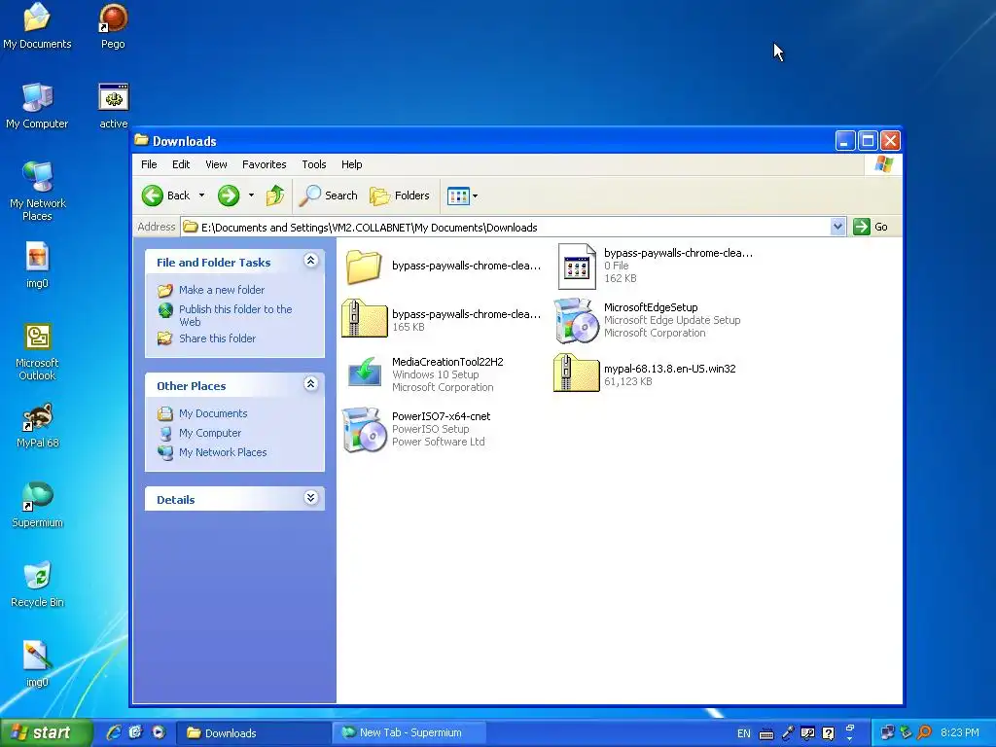The height and width of the screenshot is (747, 996).
Task: Click the Windows 10 Setup description
Action: tap(435, 374)
